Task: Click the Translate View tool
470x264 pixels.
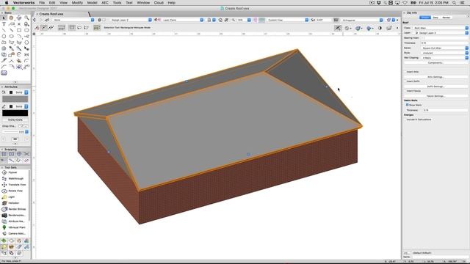Action: pos(13,185)
